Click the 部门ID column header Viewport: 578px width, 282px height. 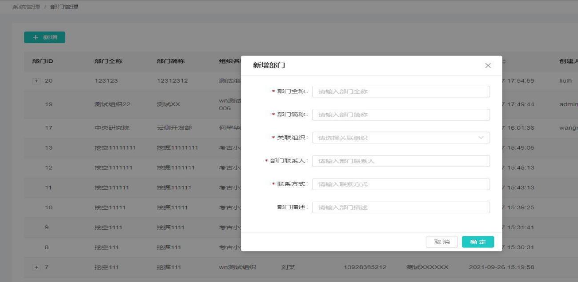(x=43, y=62)
